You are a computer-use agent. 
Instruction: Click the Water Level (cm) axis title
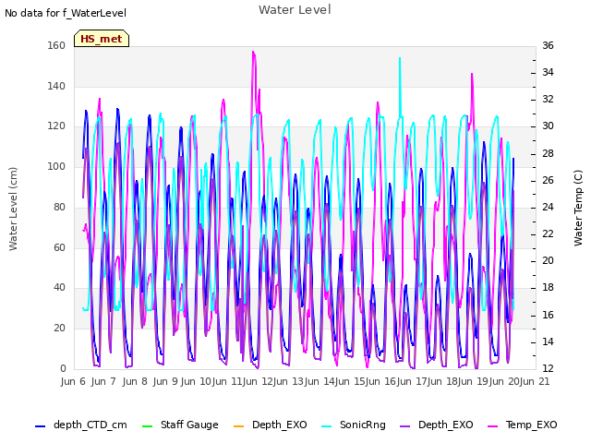[x=13, y=210]
